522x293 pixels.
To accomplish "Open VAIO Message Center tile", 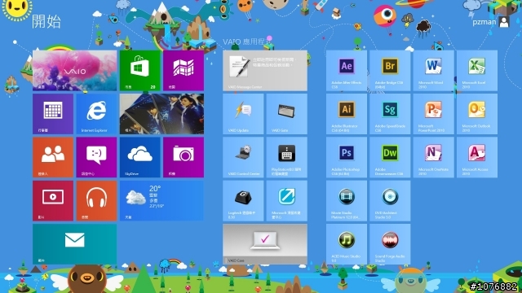I will 265,71.
